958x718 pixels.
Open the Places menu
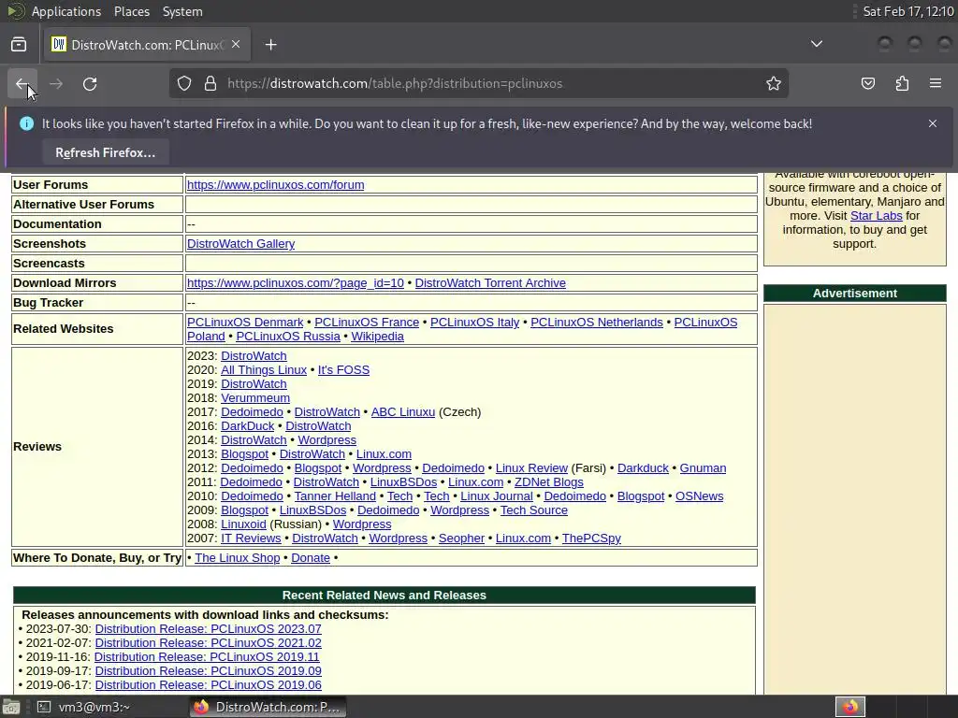click(x=131, y=11)
